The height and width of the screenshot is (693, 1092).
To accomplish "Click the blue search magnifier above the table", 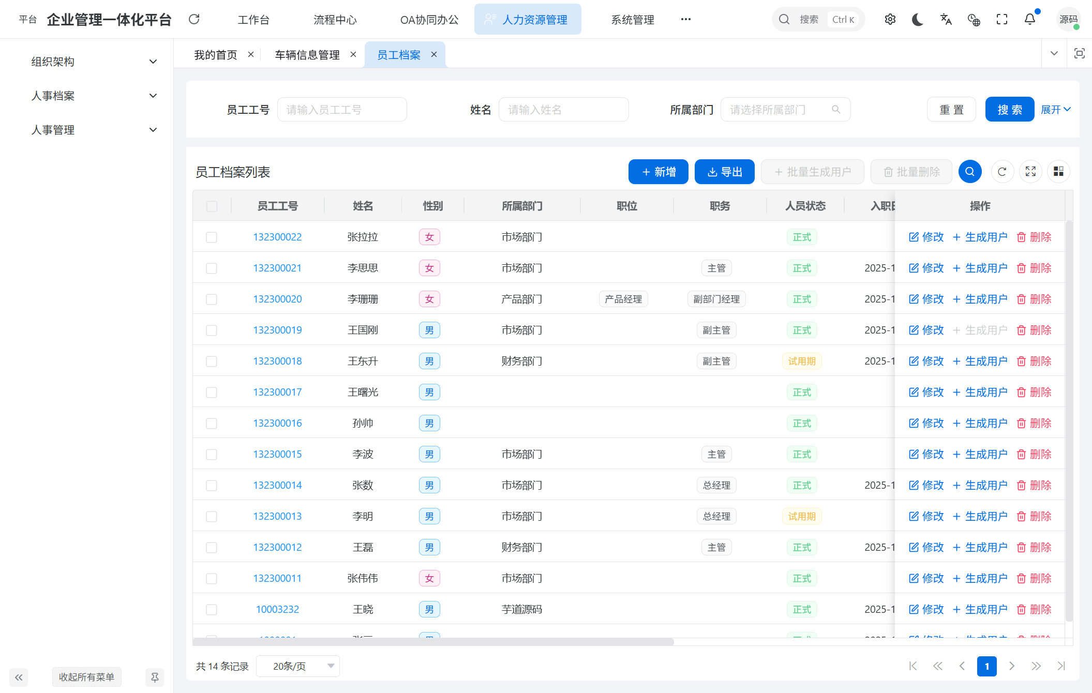I will click(x=970, y=171).
